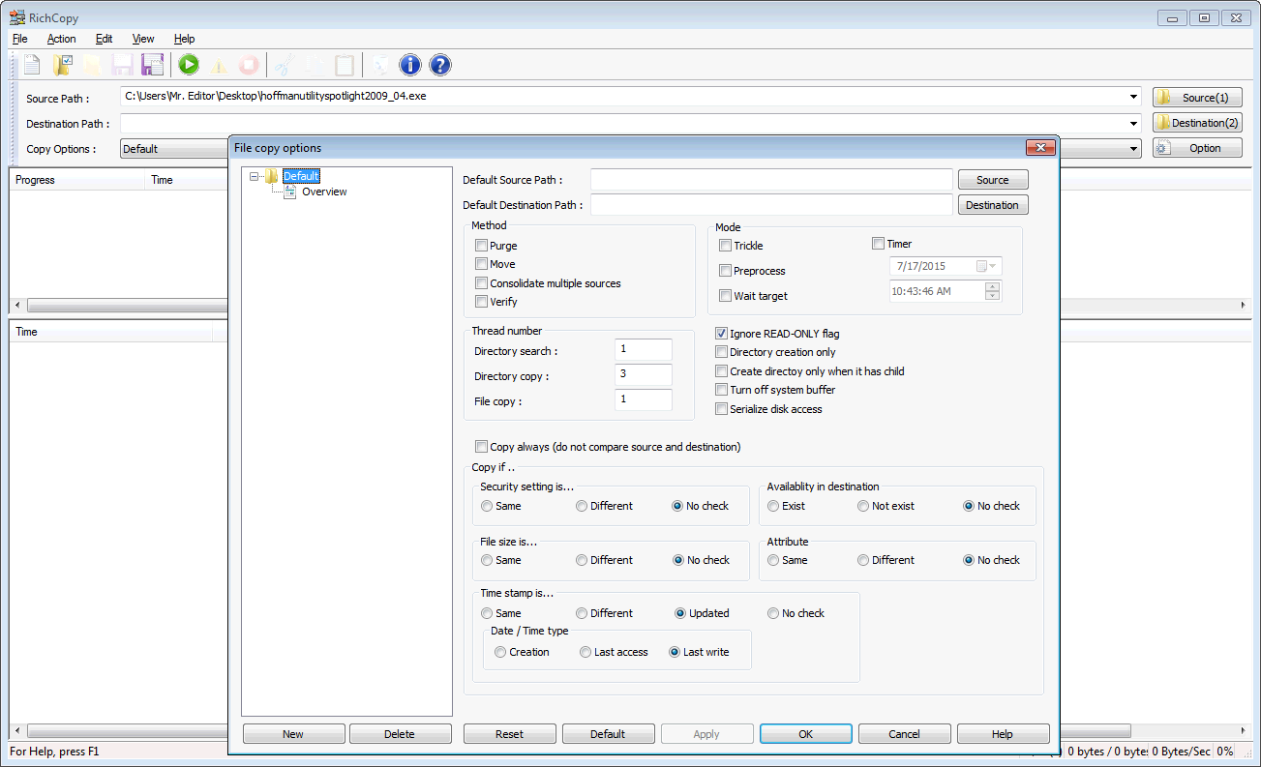Check Turn off system buffer
This screenshot has width=1261, height=767.
[x=721, y=390]
